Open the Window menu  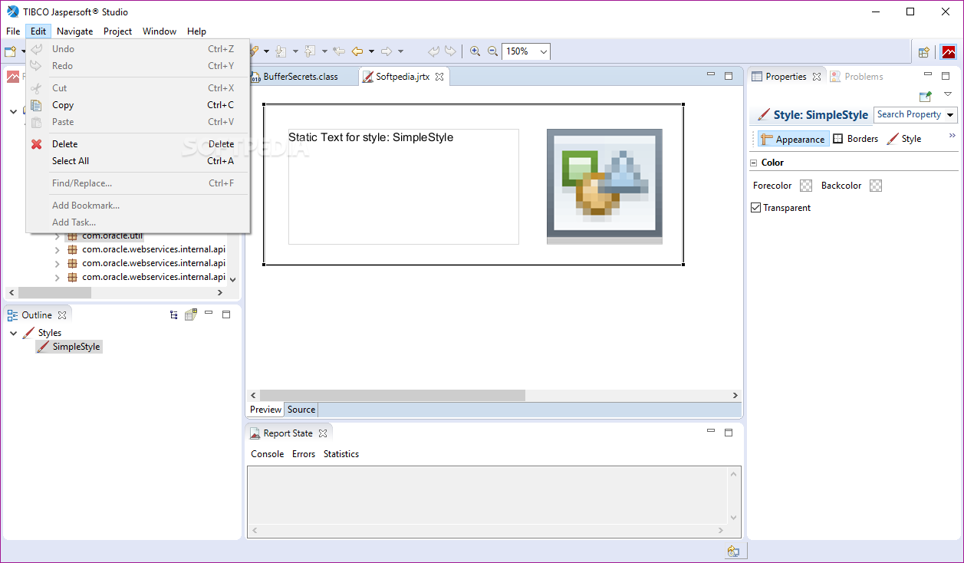[160, 31]
